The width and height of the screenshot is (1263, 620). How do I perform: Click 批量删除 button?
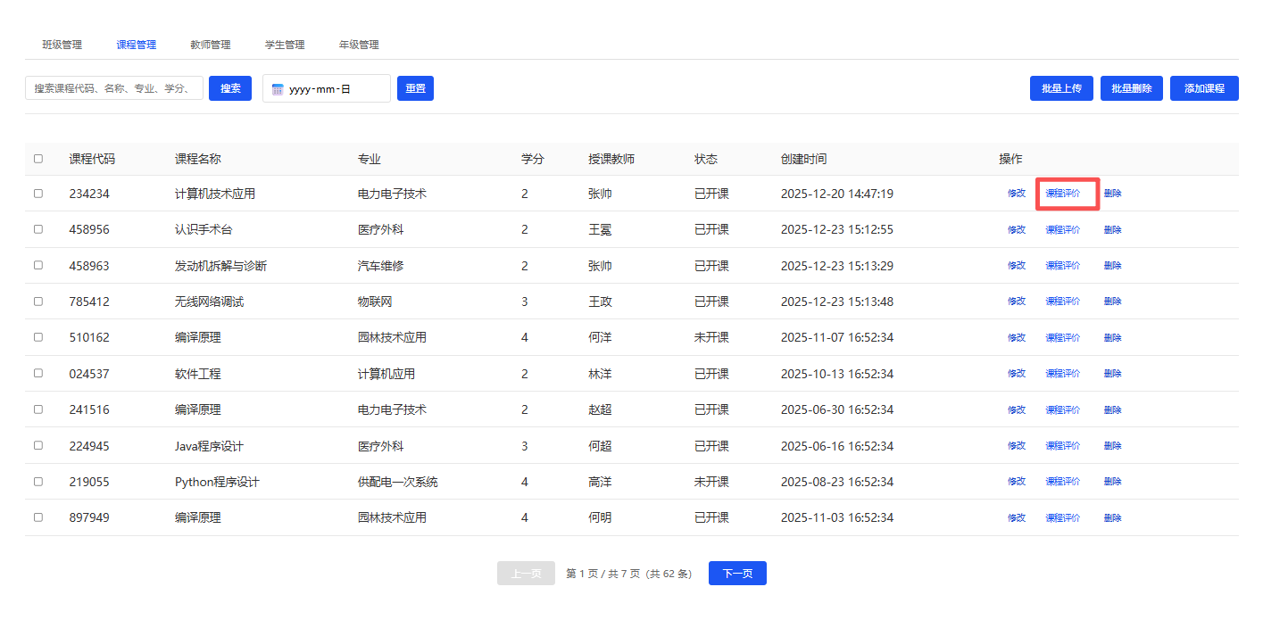[x=1132, y=88]
